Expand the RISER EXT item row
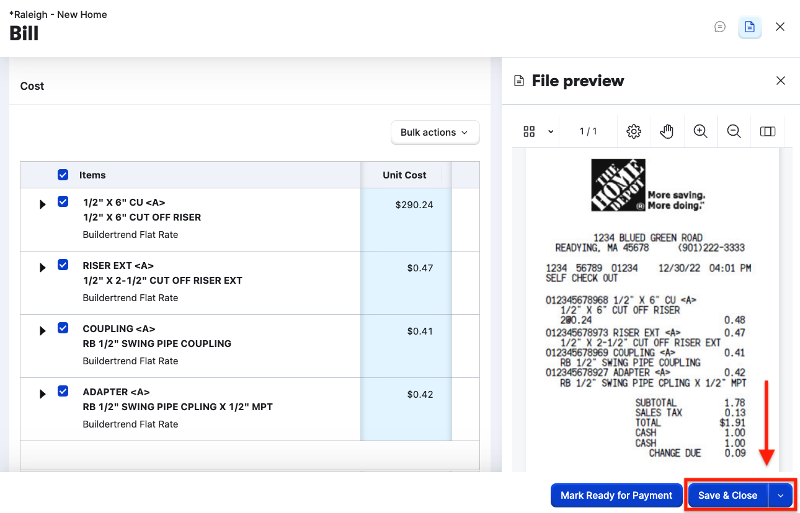 [x=42, y=268]
